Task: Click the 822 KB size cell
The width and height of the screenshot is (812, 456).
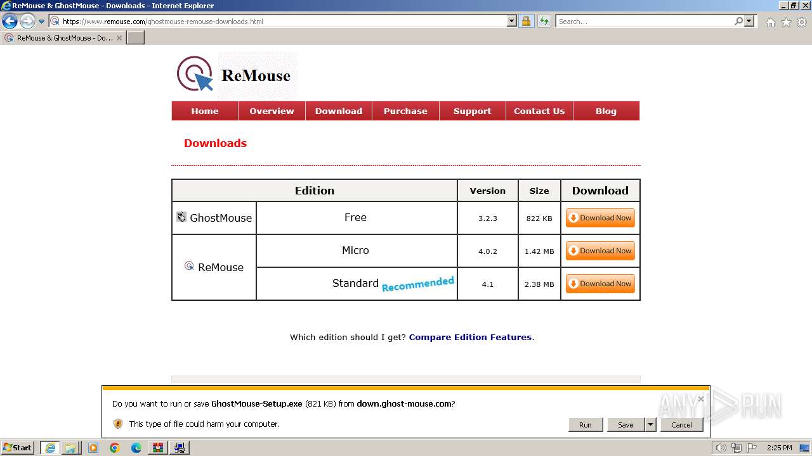Action: 539,218
